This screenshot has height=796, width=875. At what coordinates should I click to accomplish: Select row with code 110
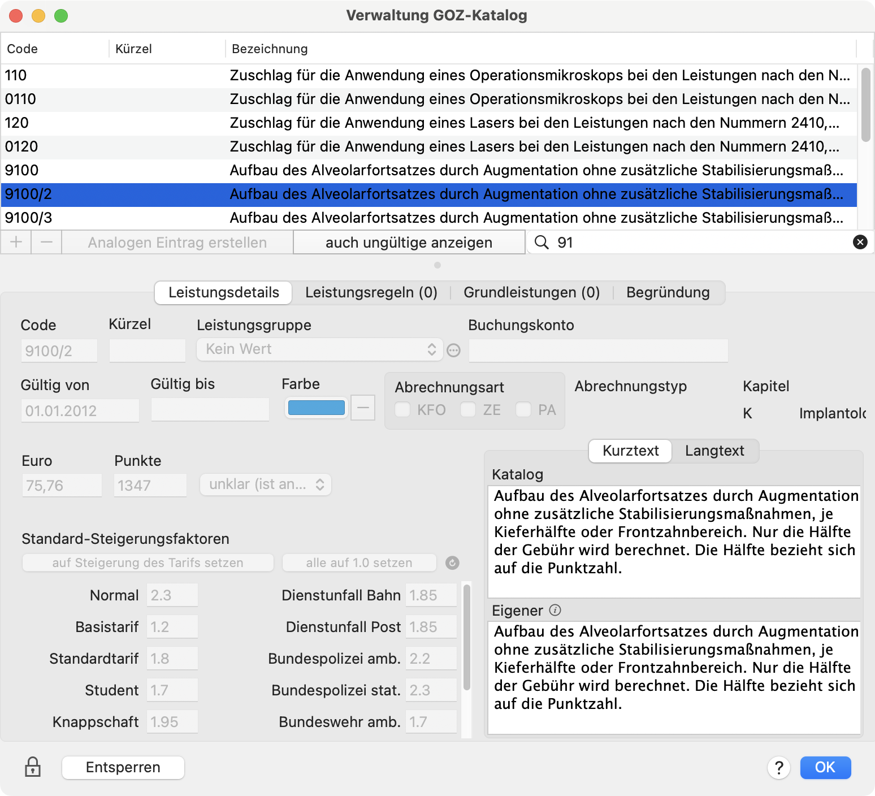[429, 76]
